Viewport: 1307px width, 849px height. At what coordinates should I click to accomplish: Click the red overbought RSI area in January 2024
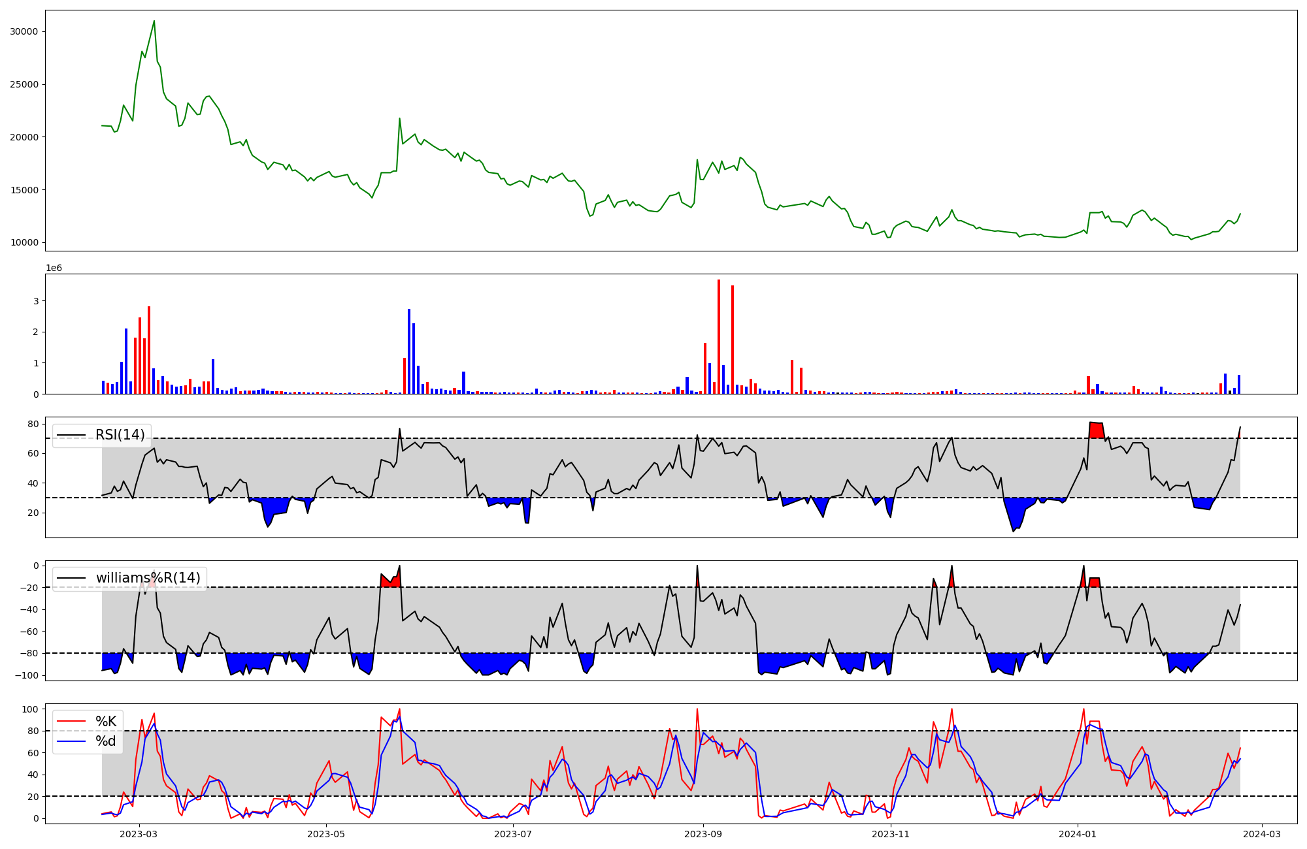pyautogui.click(x=1097, y=430)
